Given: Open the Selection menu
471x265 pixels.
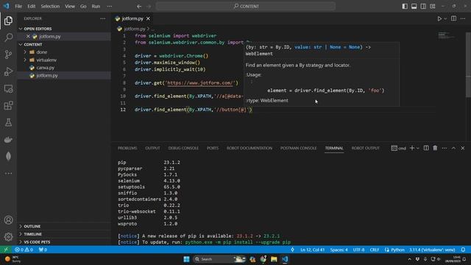Looking at the screenshot, I should (x=50, y=7).
